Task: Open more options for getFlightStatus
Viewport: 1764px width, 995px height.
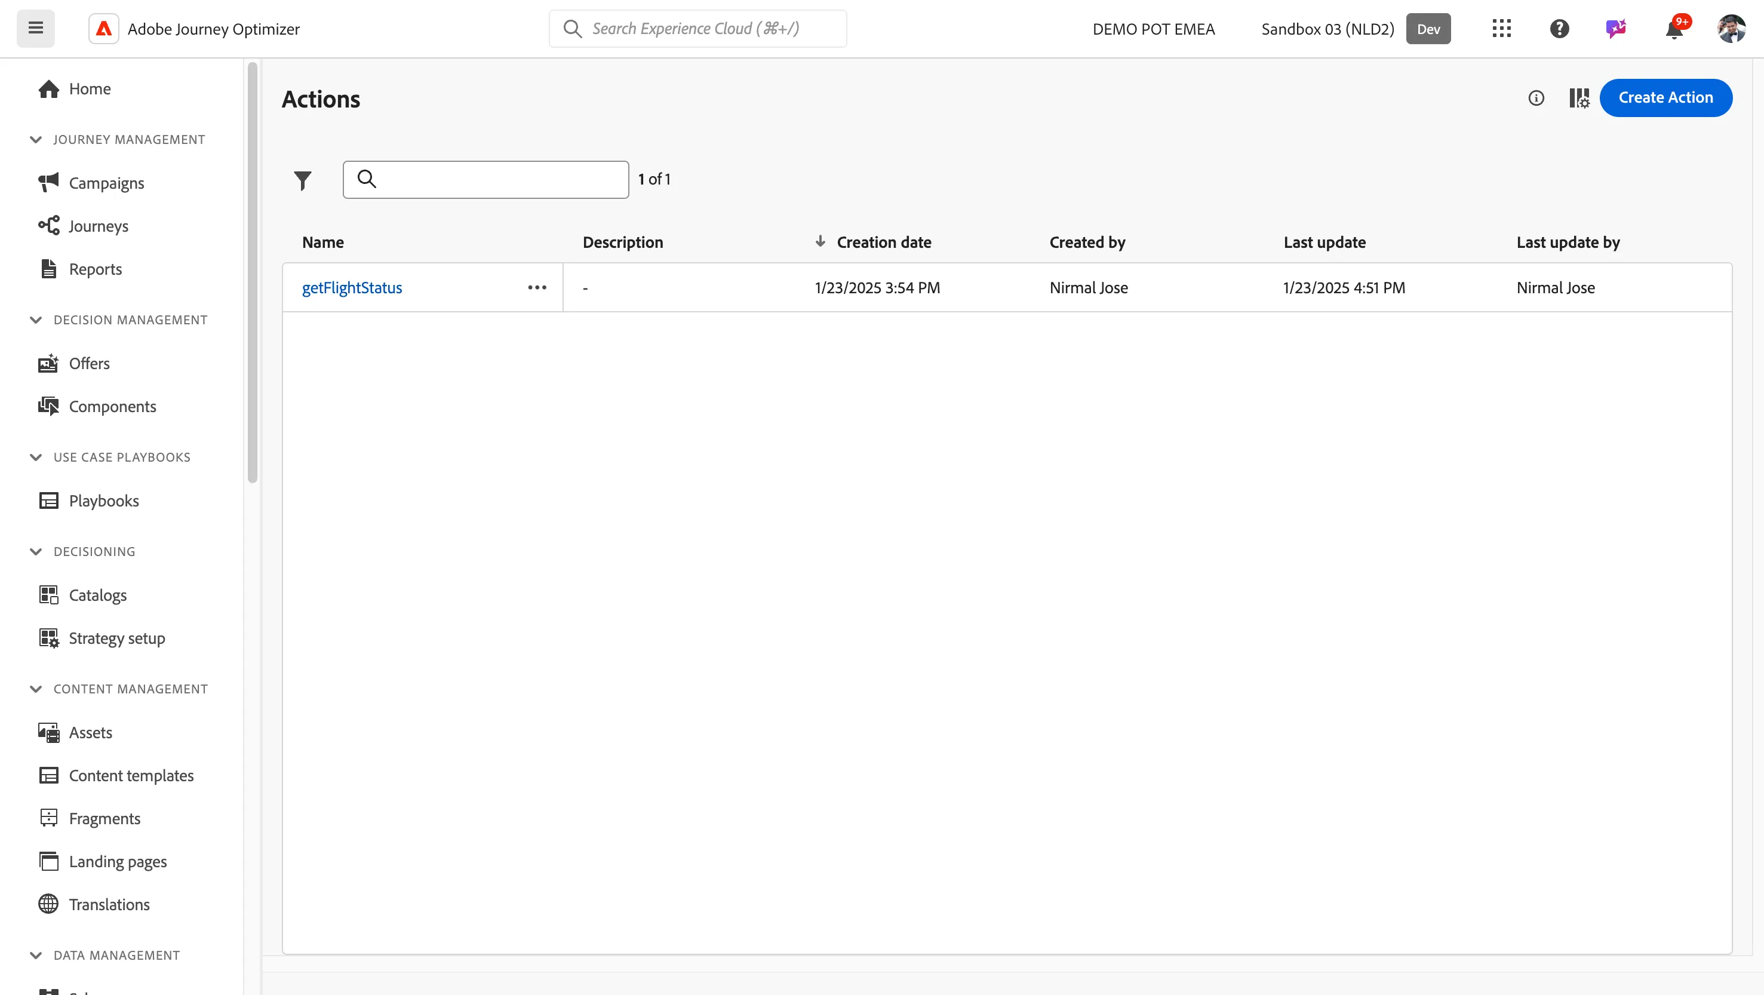Action: coord(537,288)
